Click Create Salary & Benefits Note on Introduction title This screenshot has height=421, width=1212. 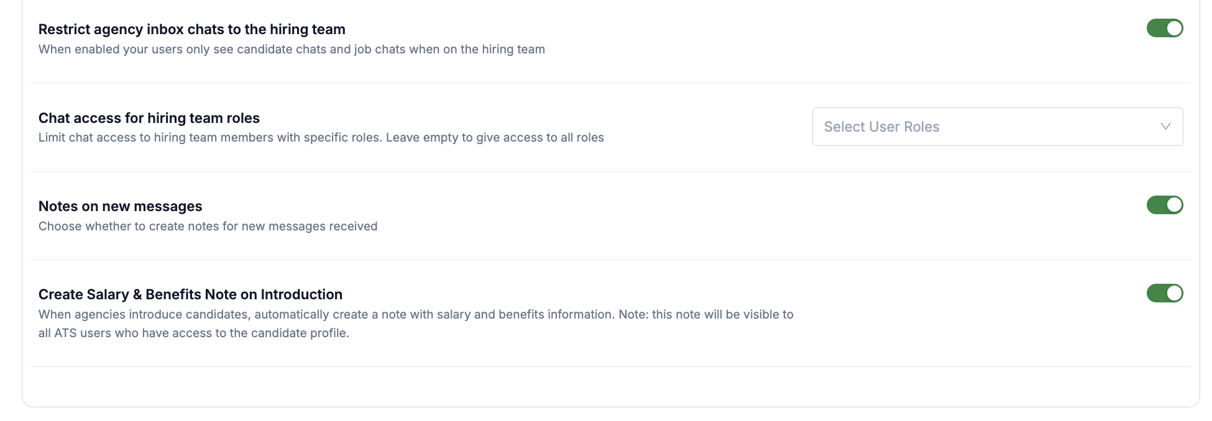tap(190, 294)
